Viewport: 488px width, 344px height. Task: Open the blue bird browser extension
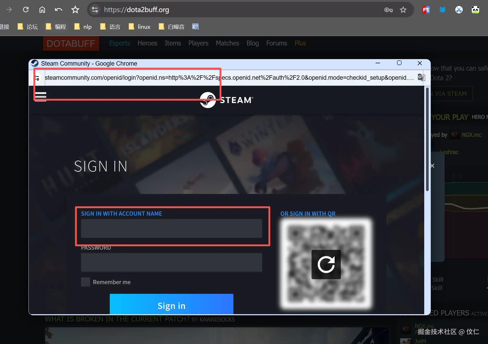pos(443,10)
